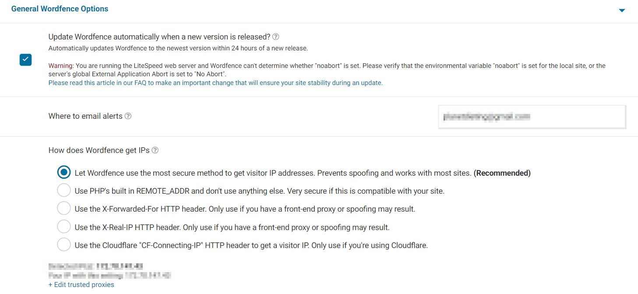
Task: Show help for How does Wordfence get IPs
Action: 155,150
